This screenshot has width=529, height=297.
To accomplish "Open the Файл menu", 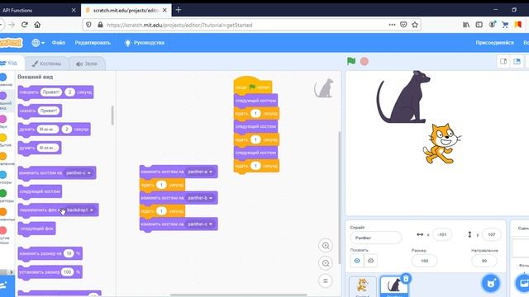I will [59, 43].
